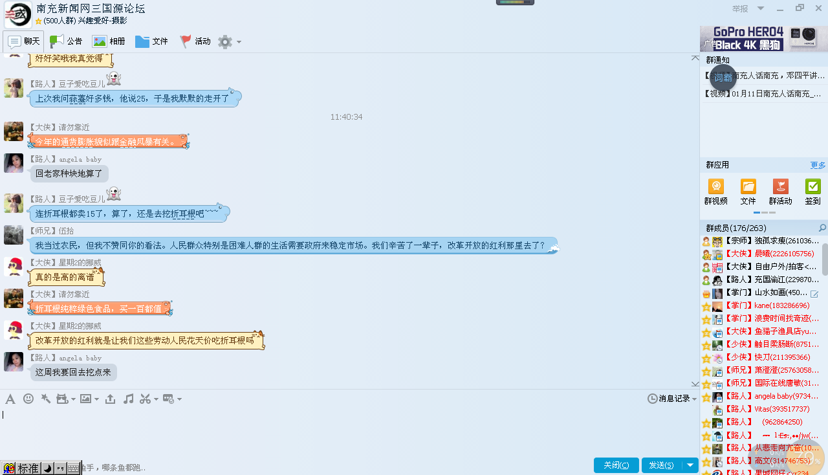Expand the 消息记录 message history dropdown
Image resolution: width=828 pixels, height=475 pixels.
(x=695, y=399)
